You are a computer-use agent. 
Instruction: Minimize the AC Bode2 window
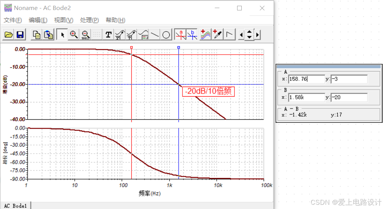pyautogui.click(x=217, y=8)
